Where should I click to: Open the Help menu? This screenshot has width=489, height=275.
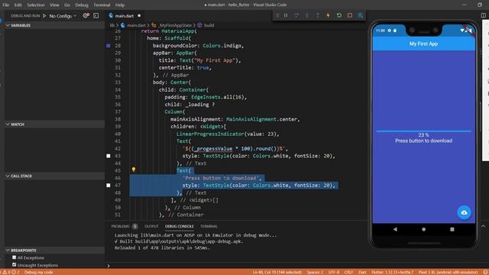[120, 5]
